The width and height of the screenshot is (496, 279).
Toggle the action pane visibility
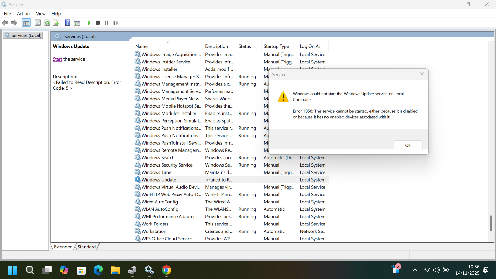77,23
